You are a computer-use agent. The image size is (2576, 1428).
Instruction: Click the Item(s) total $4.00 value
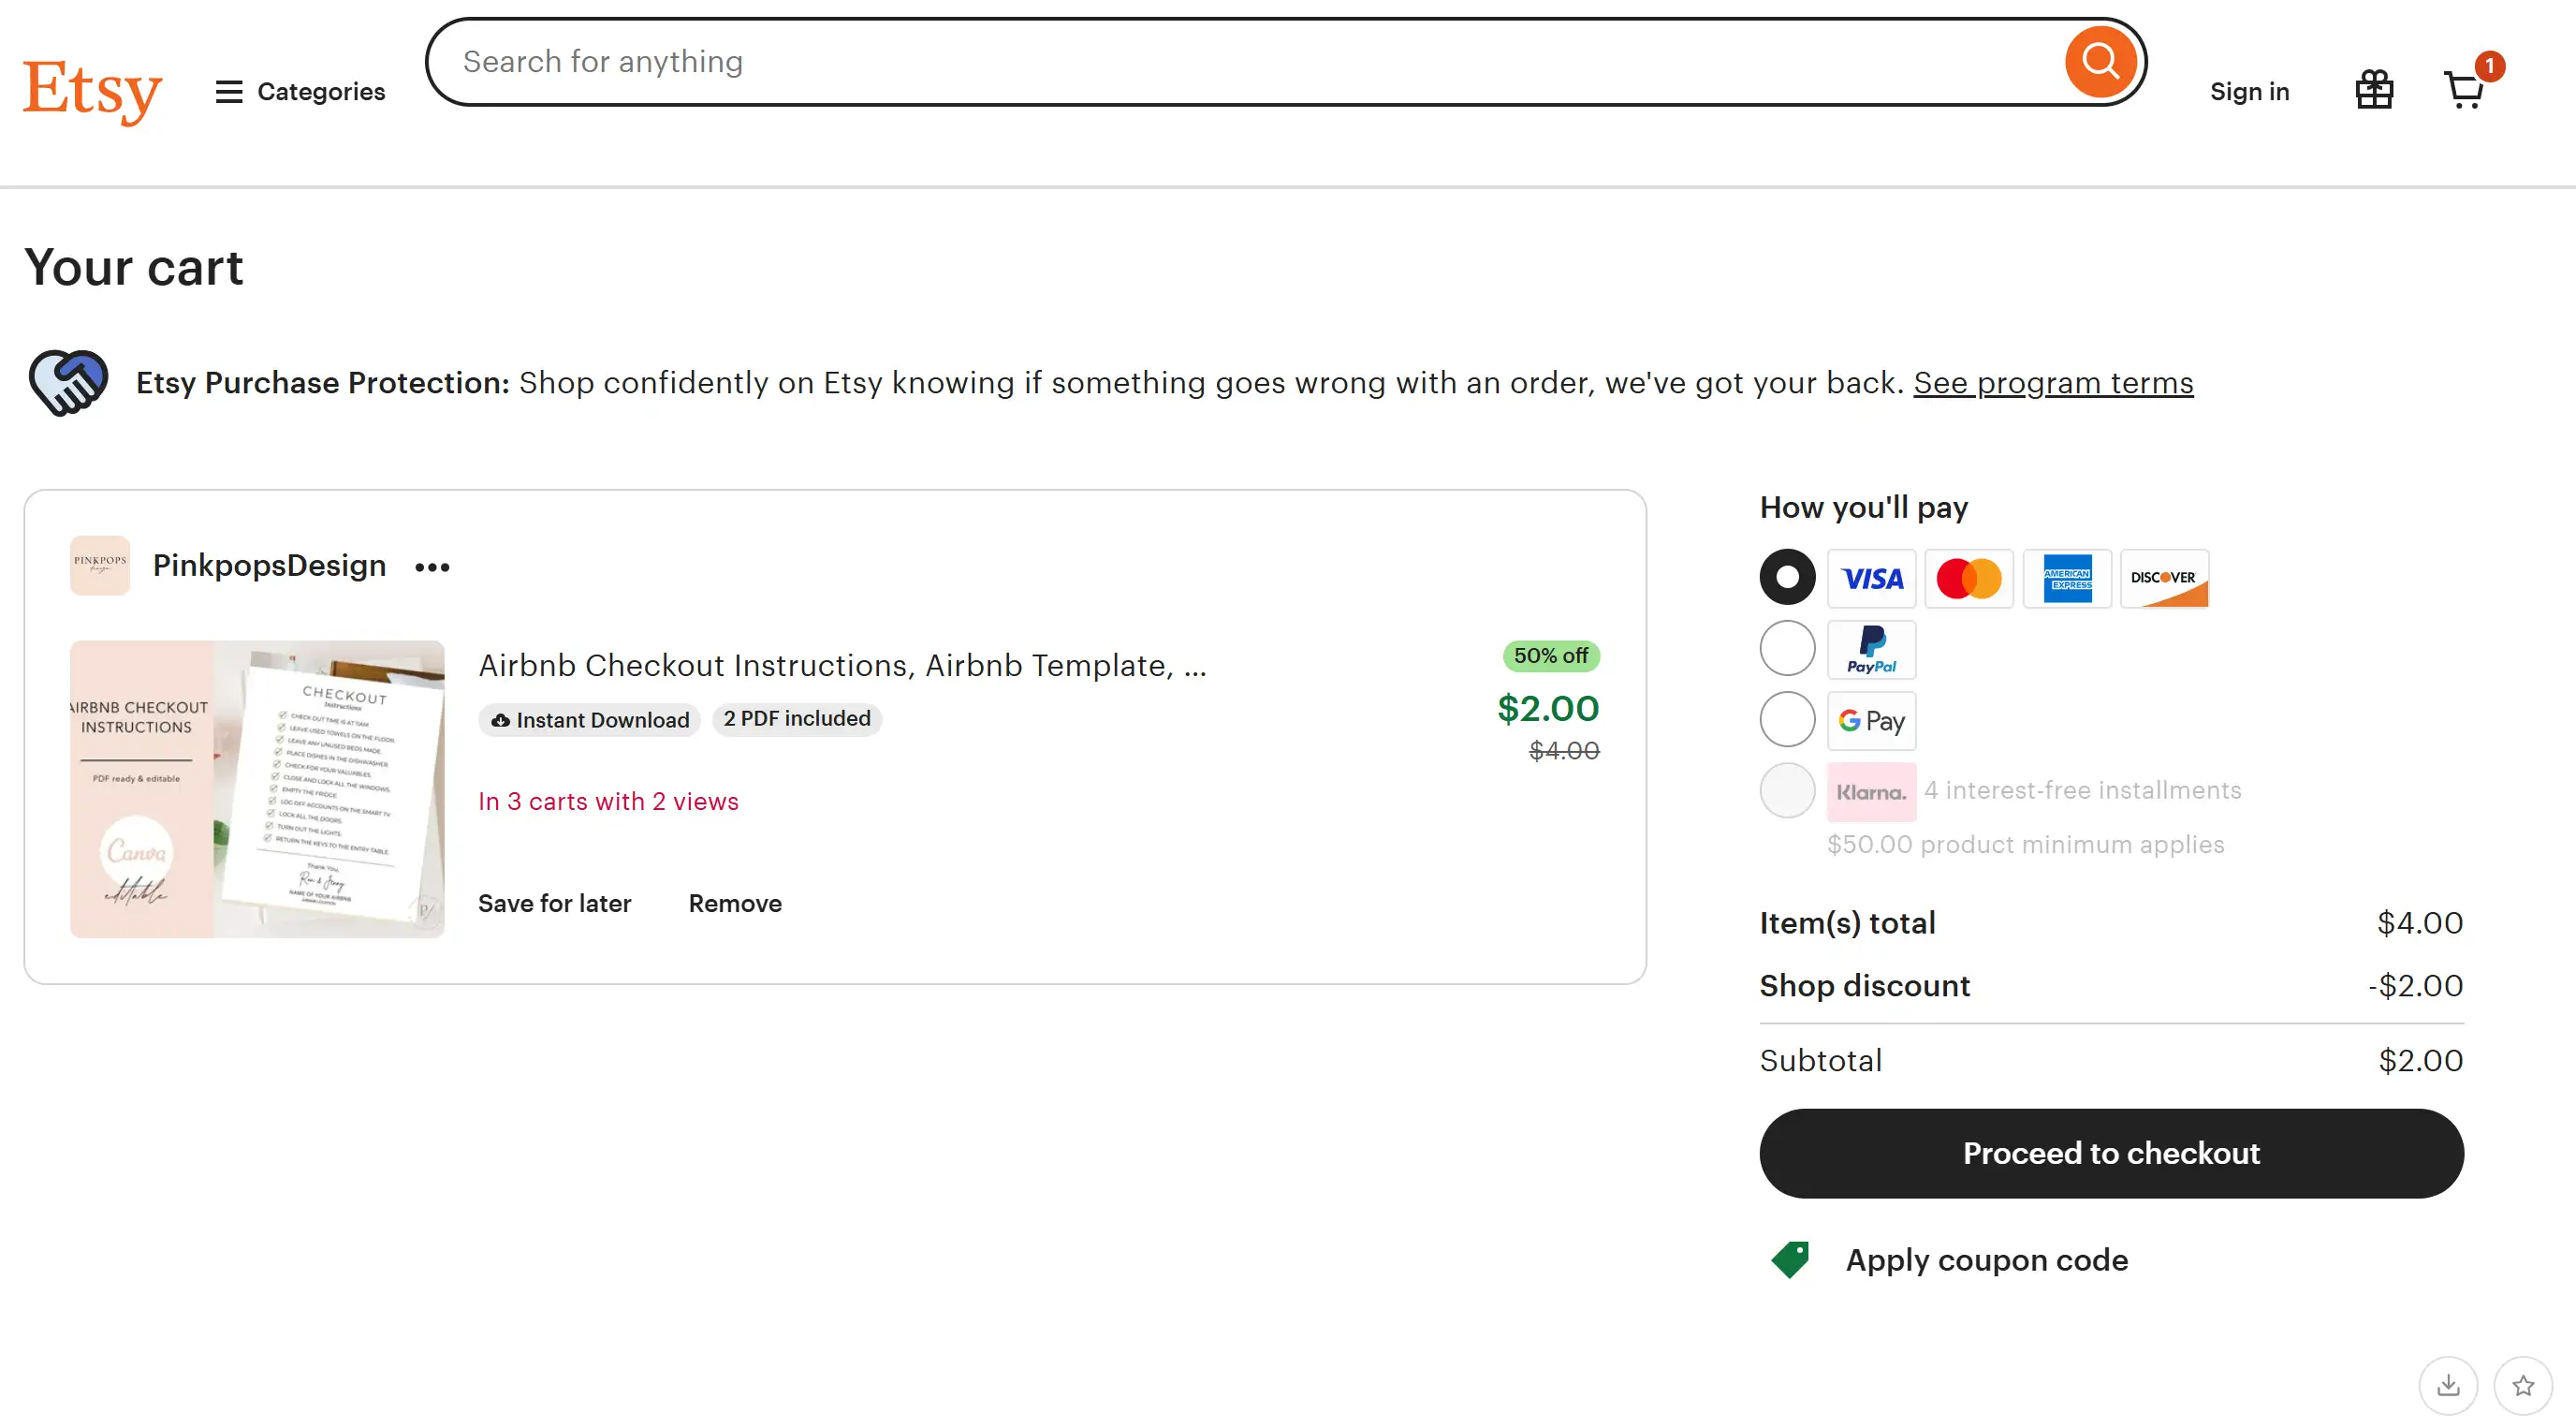(x=2420, y=922)
